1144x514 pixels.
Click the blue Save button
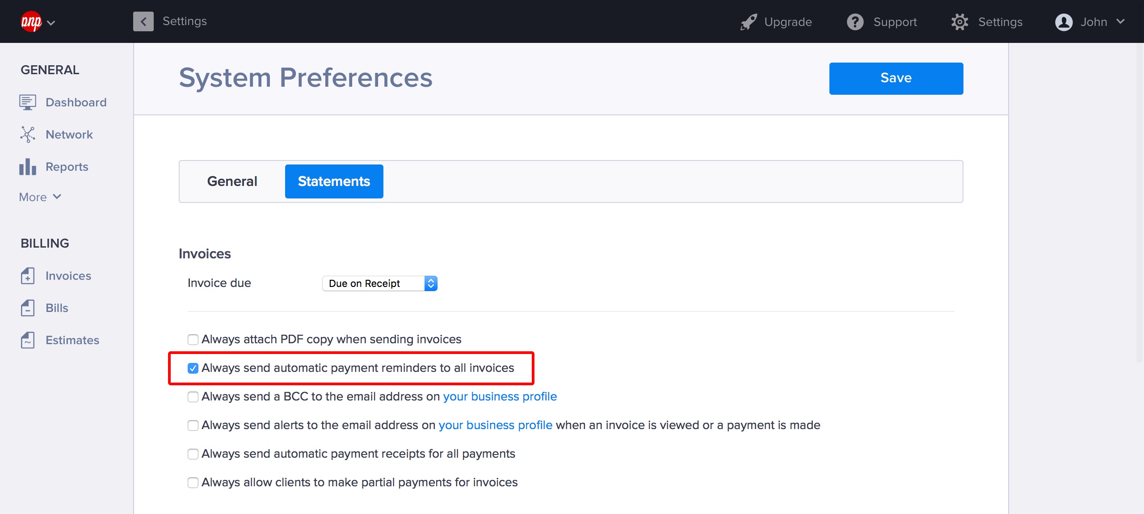tap(896, 78)
